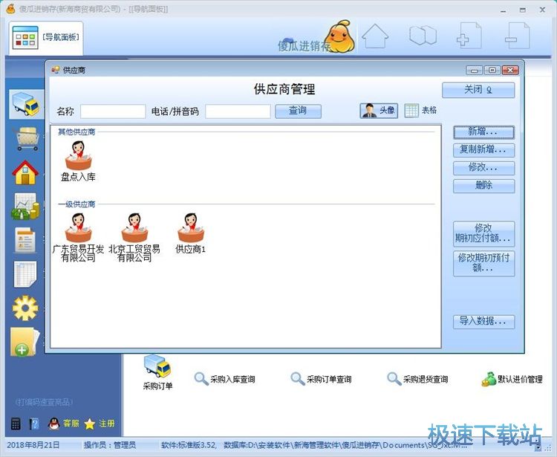Viewport: 557px width, 457px height.
Task: Open the shopping cart sales sidebar icon
Action: [x=26, y=139]
